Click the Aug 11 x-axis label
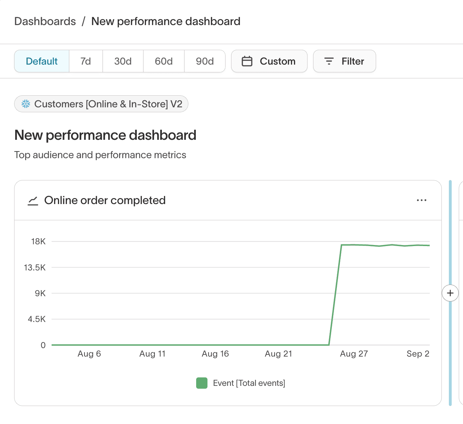 pyautogui.click(x=152, y=354)
